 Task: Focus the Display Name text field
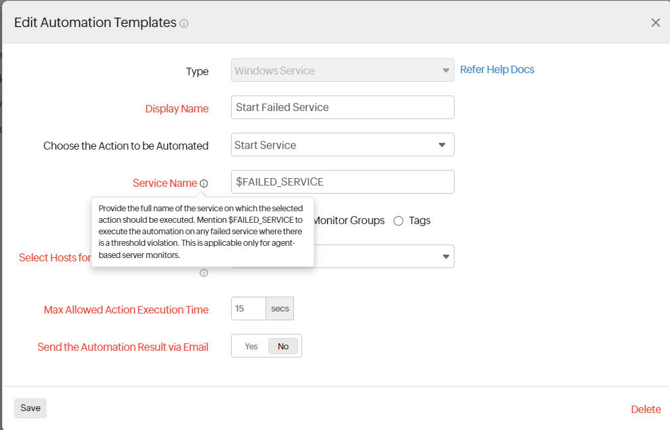(342, 107)
